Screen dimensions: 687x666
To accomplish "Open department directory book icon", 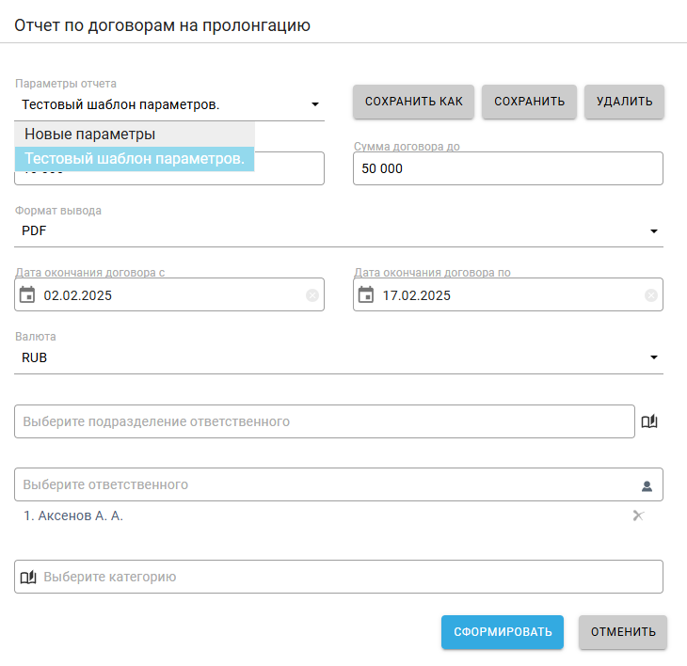I will point(649,421).
